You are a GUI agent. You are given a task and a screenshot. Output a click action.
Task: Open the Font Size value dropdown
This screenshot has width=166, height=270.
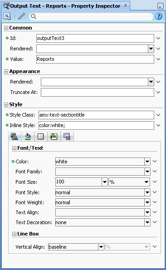[105, 182]
